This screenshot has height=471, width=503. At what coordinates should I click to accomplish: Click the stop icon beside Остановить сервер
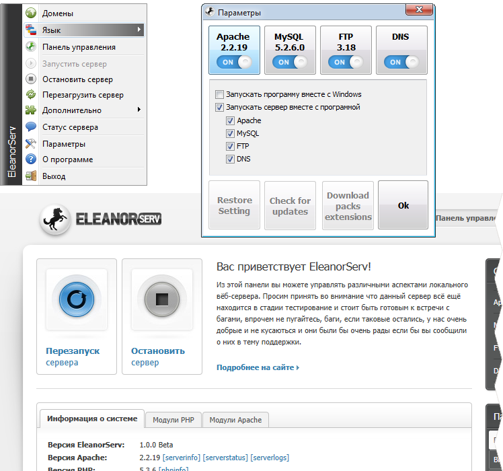coord(31,79)
